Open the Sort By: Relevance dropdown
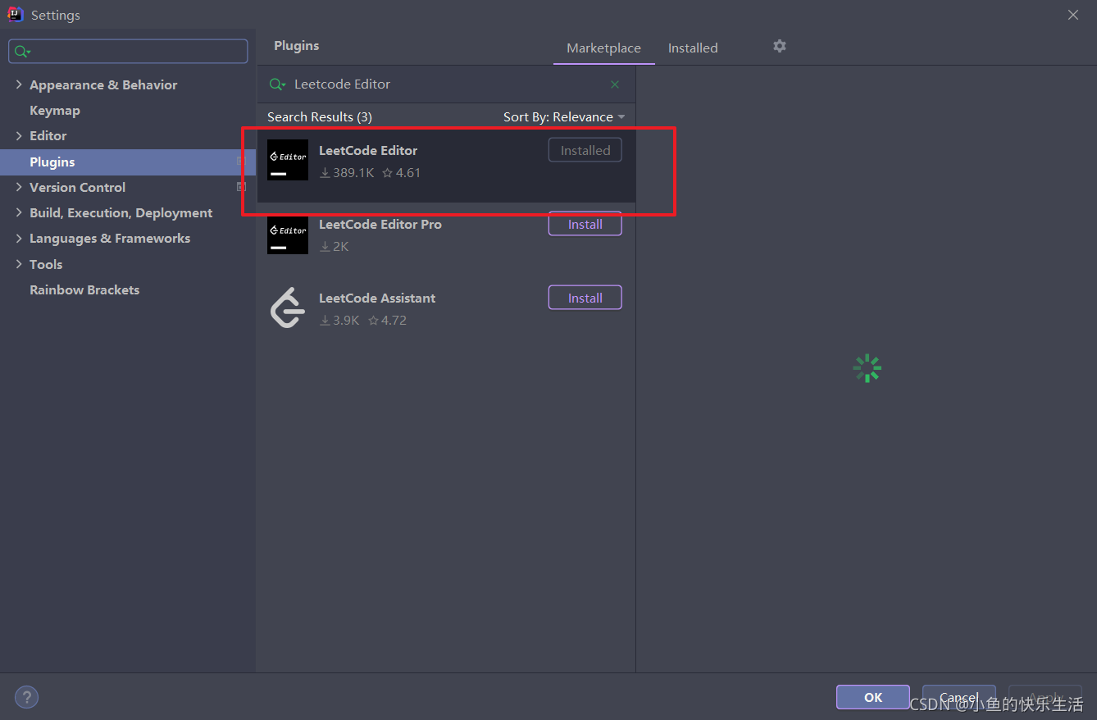Viewport: 1097px width, 720px height. 564,117
